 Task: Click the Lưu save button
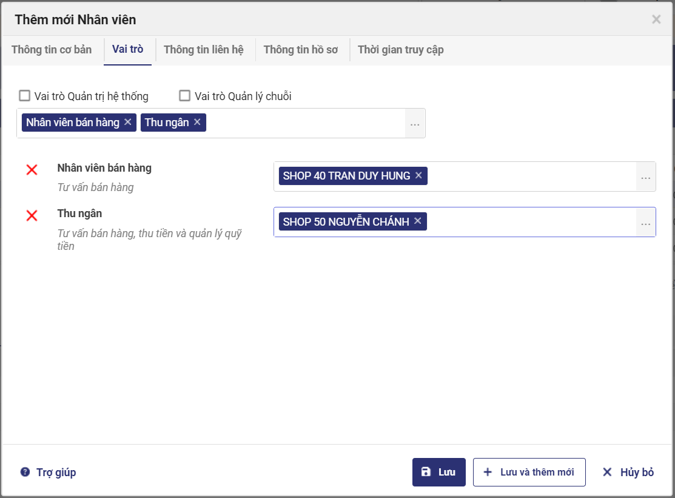point(438,472)
